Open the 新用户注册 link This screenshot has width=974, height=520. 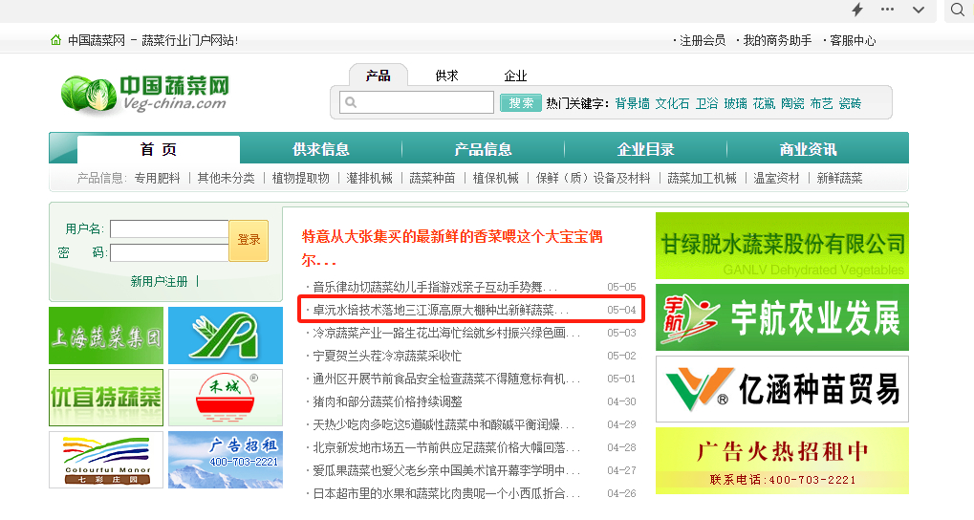(159, 281)
